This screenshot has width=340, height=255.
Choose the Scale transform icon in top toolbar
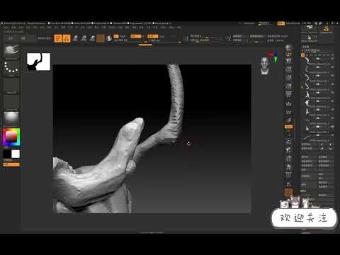pos(84,38)
